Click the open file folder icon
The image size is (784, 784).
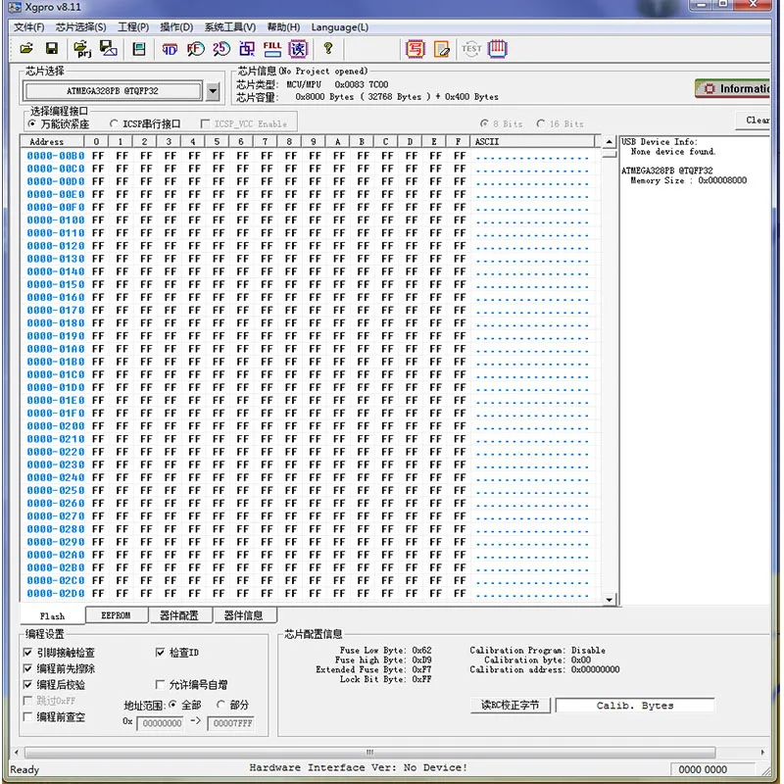26,48
